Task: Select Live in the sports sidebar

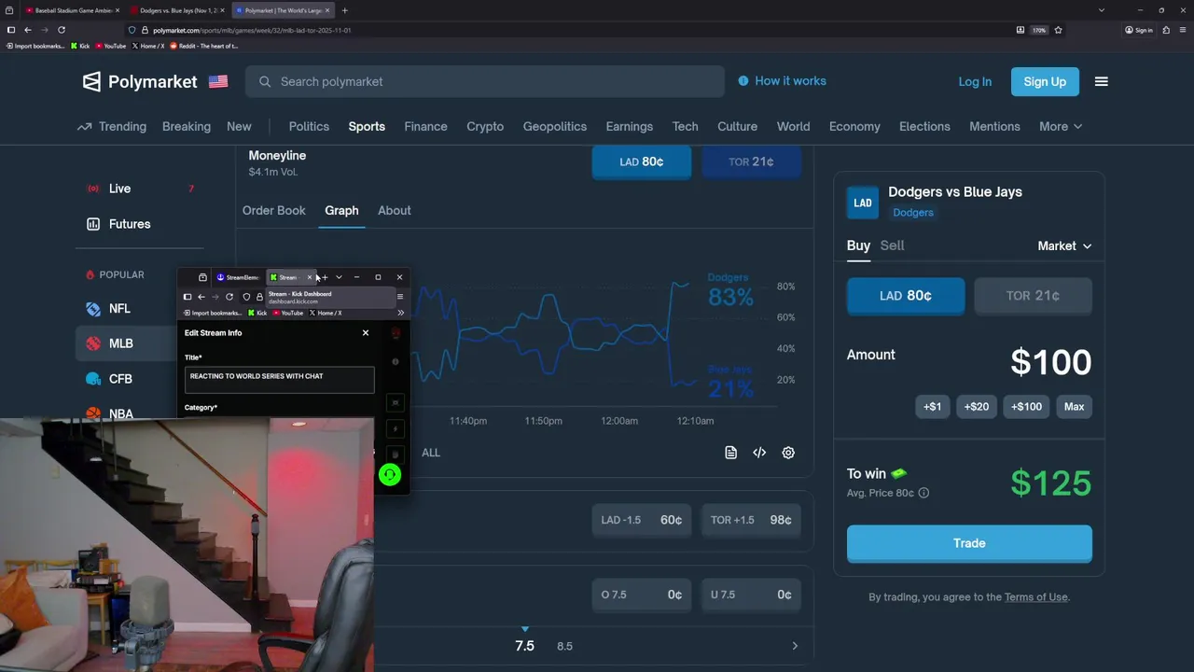Action: 140,189
